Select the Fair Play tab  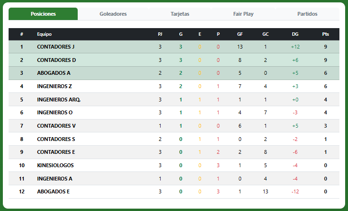coord(243,14)
